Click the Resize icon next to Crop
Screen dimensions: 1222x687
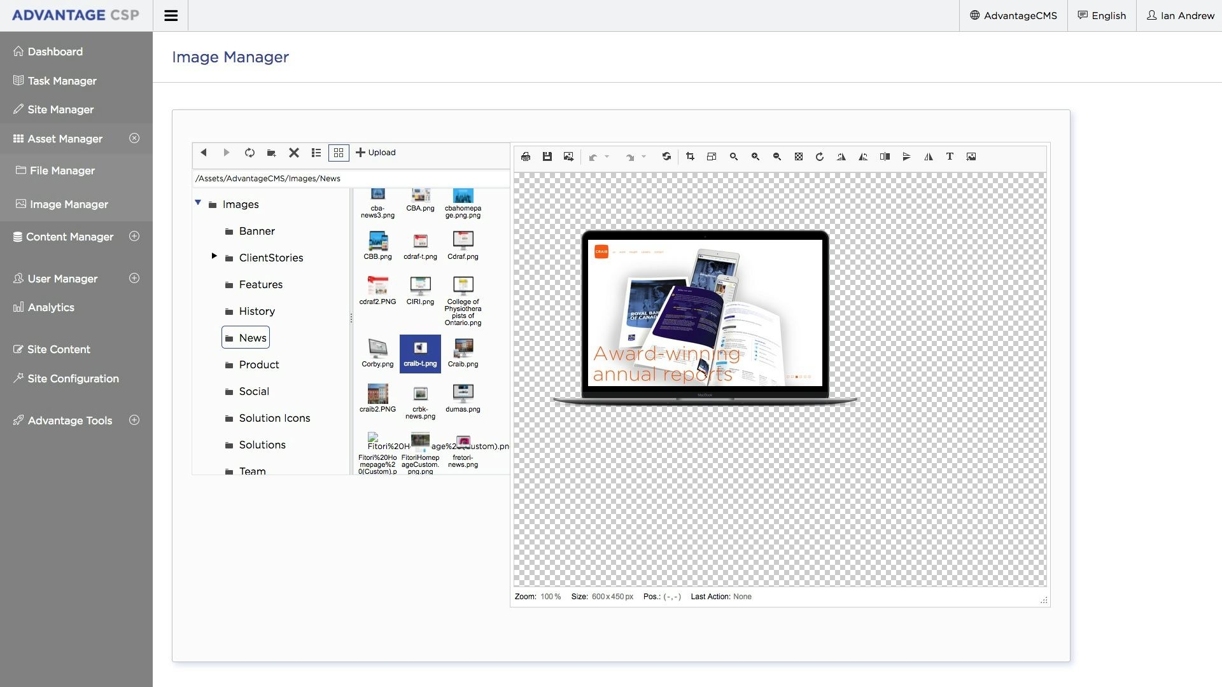click(x=712, y=156)
